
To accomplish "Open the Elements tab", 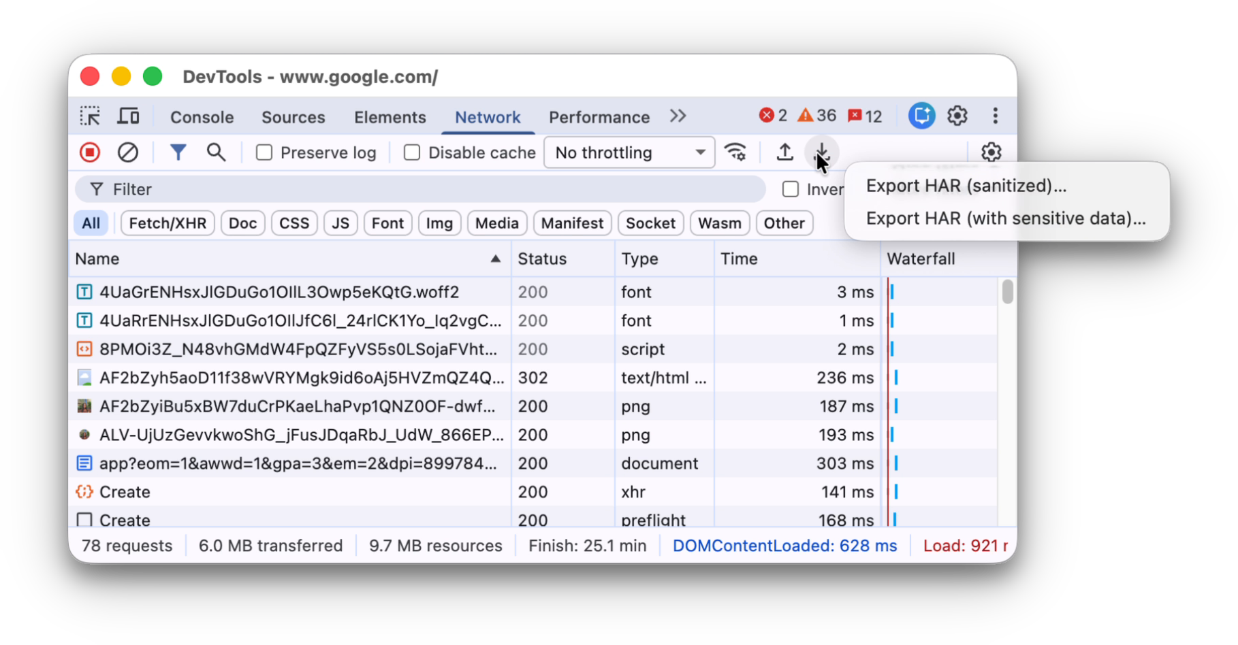I will 390,117.
